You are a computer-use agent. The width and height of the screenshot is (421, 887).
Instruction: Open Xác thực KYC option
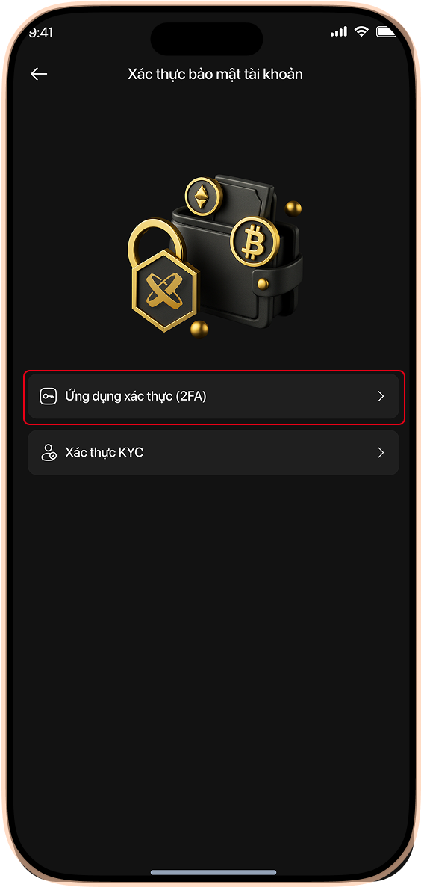(213, 453)
